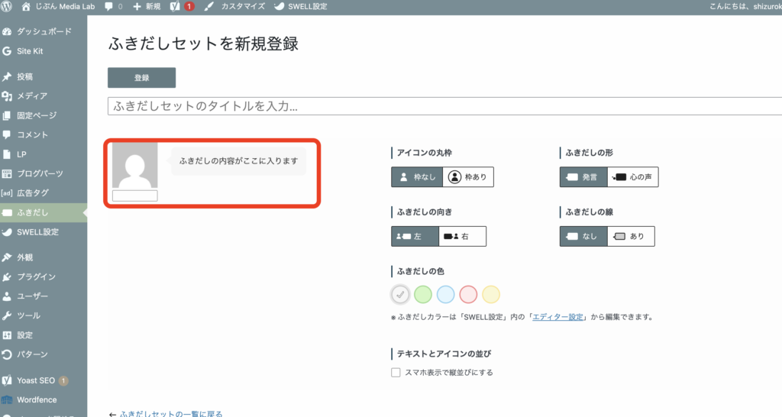Open the プラグイン sidebar menu
The width and height of the screenshot is (782, 417).
click(36, 276)
